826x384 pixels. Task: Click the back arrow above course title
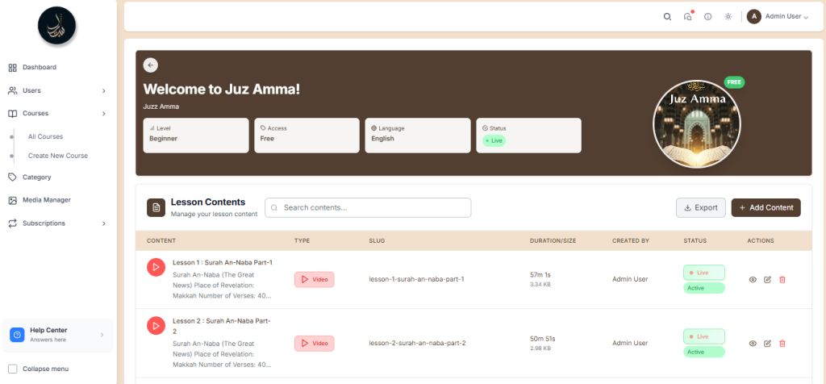click(151, 65)
